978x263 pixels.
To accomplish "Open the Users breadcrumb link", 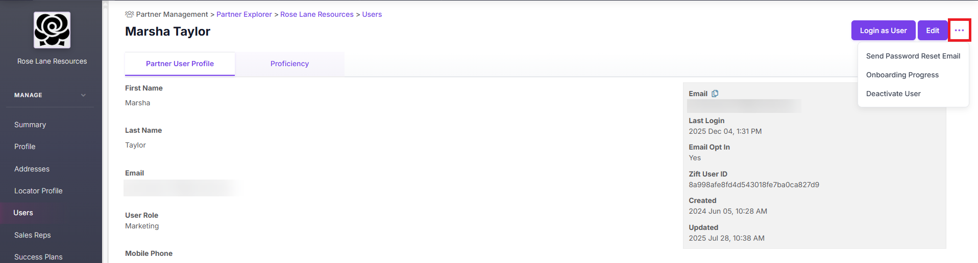I will coord(372,14).
